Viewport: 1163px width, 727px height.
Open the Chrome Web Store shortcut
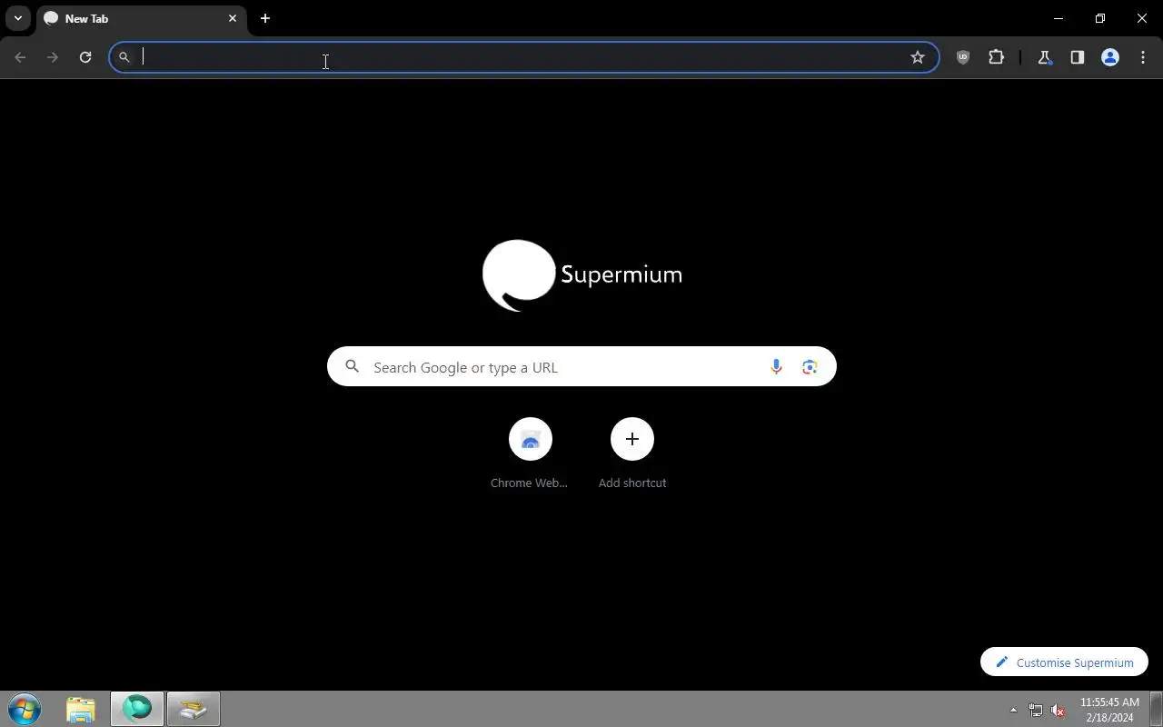coord(530,453)
